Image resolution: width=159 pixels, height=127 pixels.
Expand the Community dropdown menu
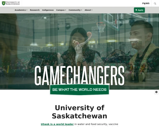pos(75,10)
